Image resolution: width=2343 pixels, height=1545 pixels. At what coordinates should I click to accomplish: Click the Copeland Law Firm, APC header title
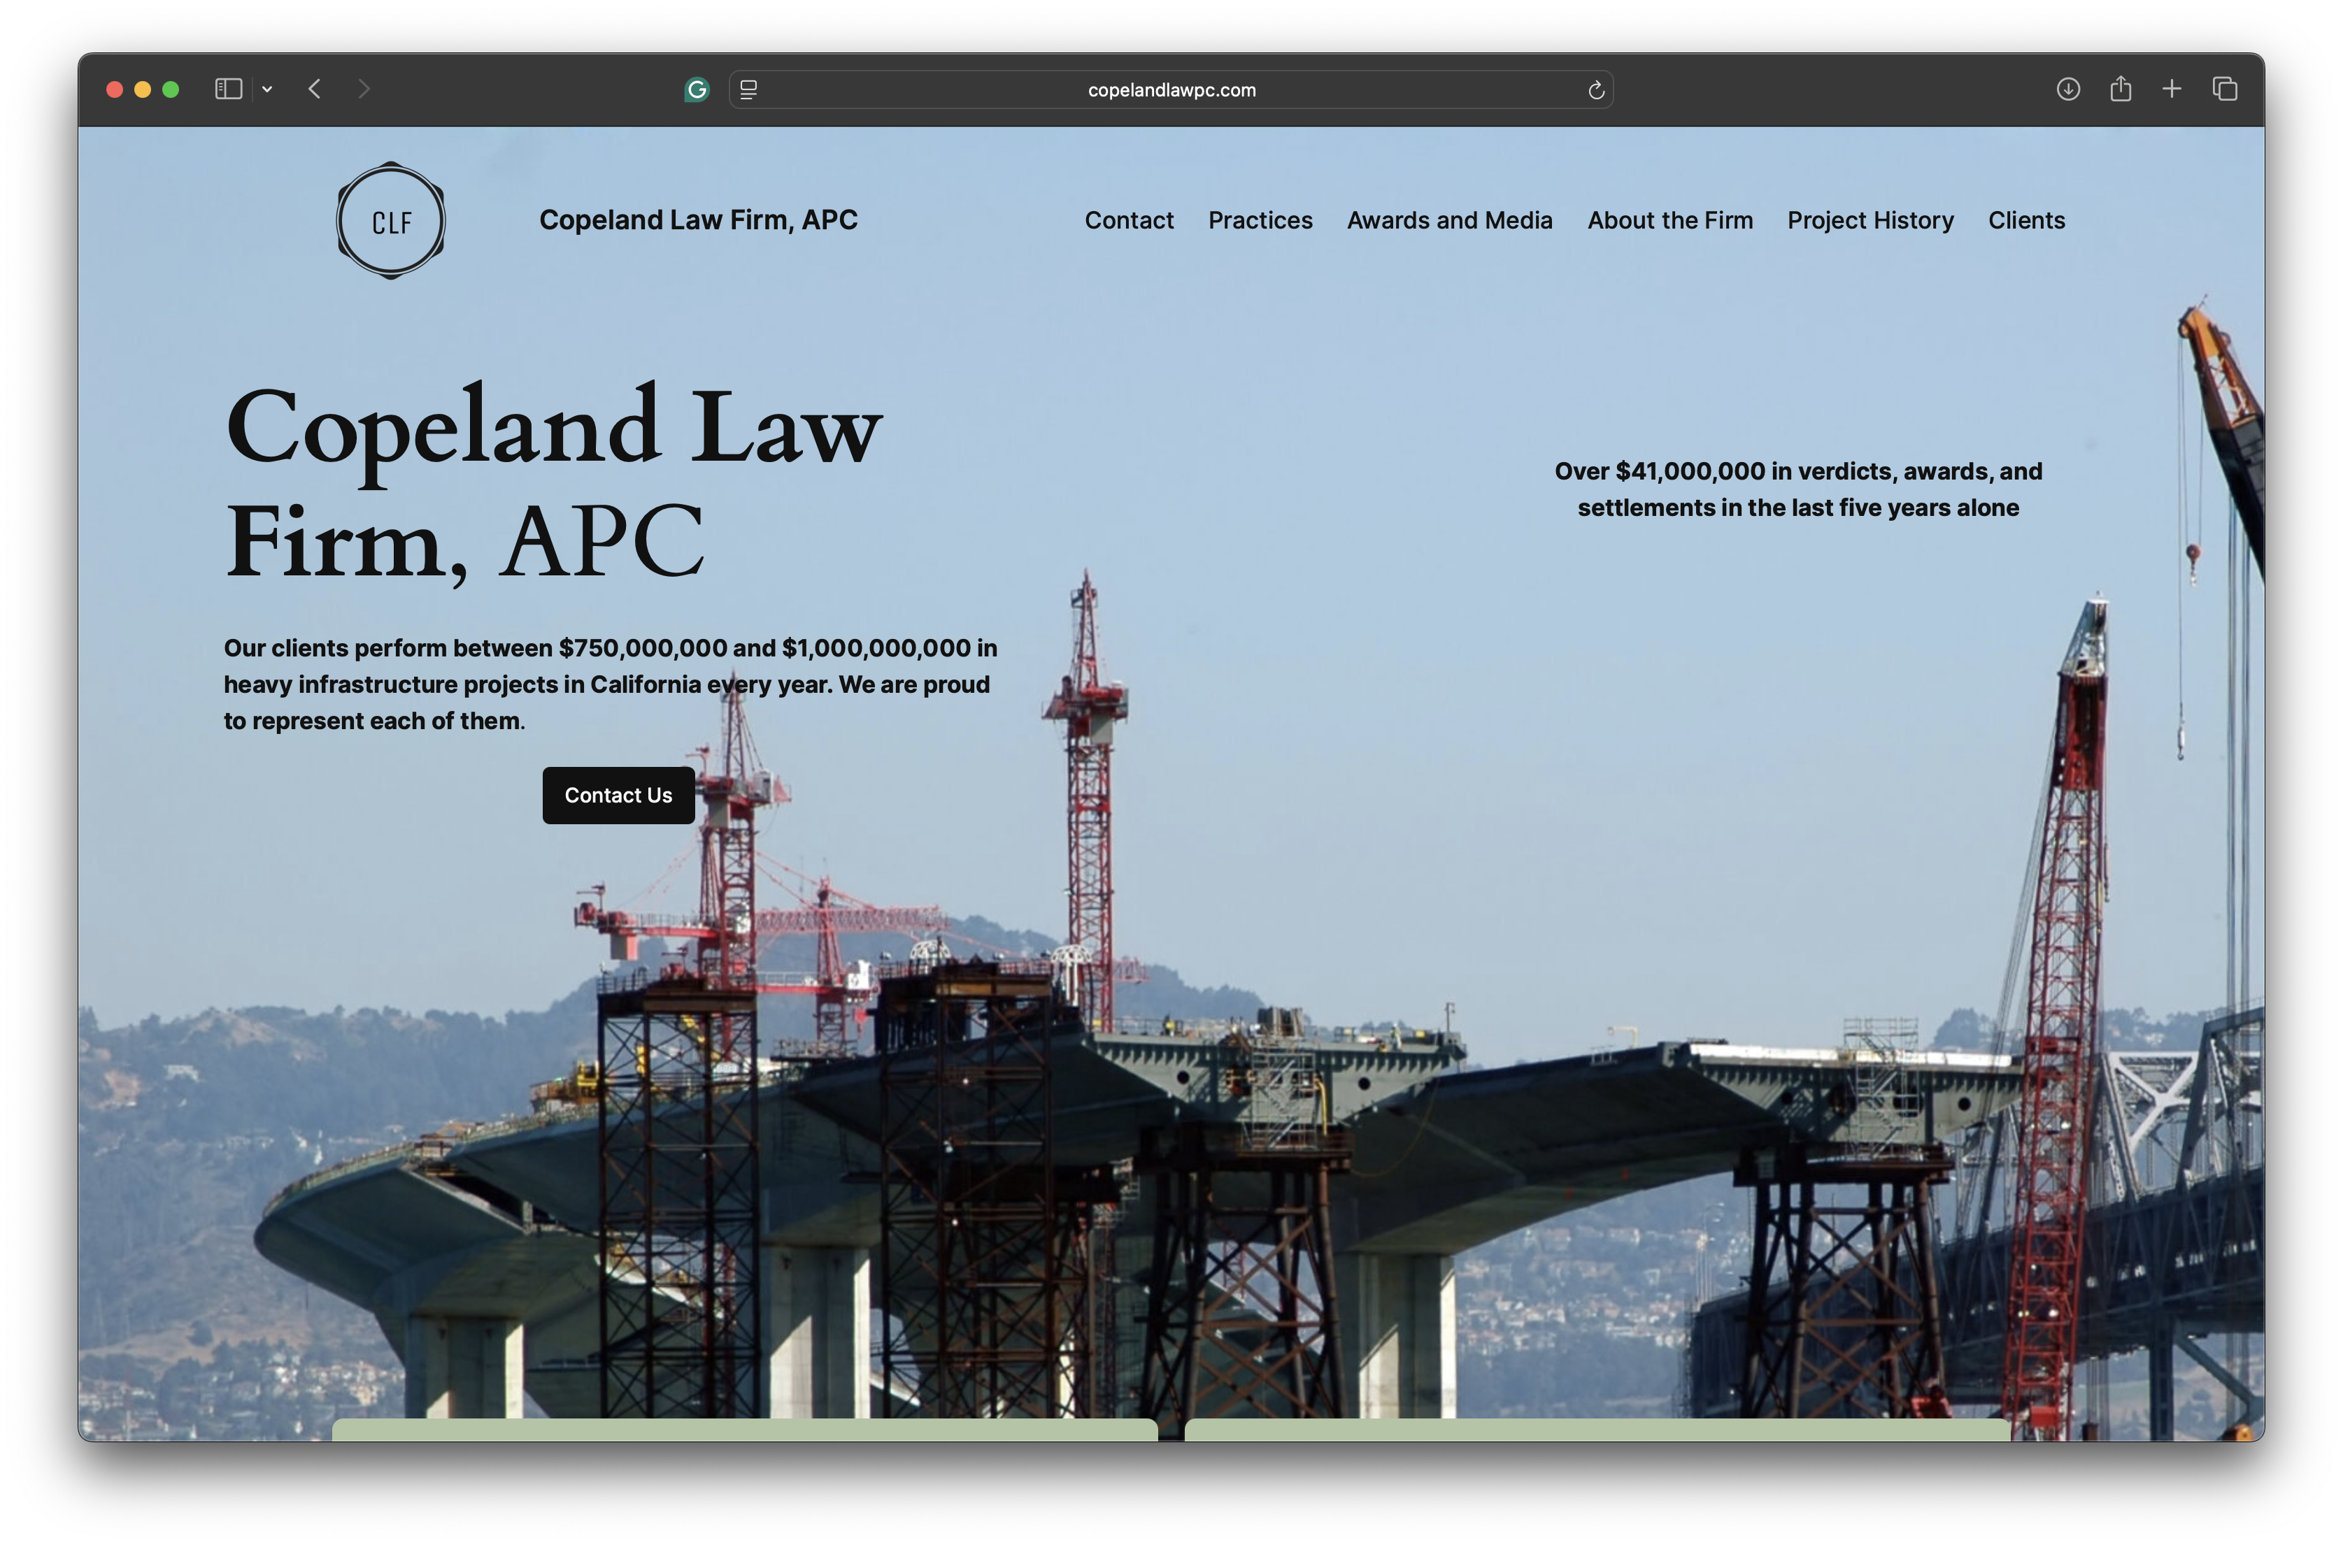pyautogui.click(x=698, y=220)
